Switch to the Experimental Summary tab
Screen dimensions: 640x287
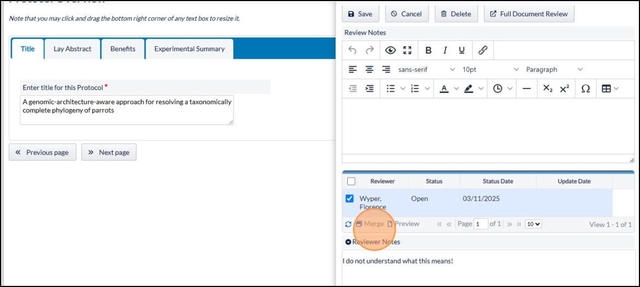[x=189, y=49]
